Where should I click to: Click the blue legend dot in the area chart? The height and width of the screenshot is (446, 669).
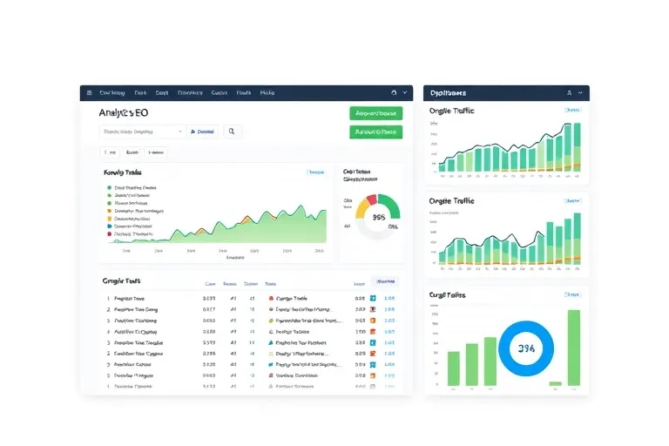[x=109, y=226]
